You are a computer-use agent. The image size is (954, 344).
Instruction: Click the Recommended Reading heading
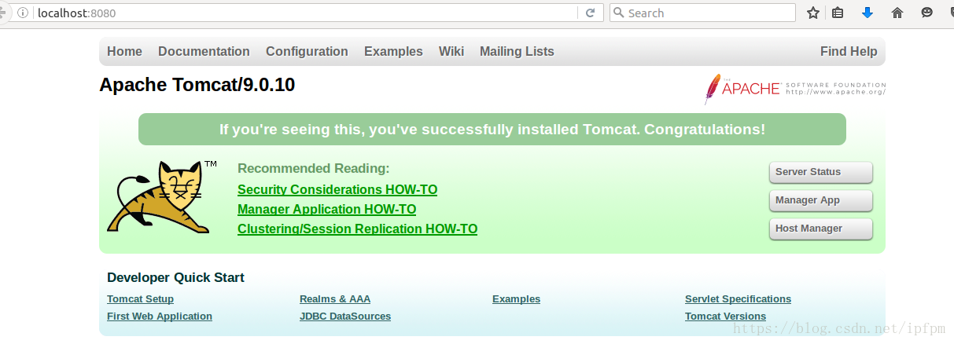[x=314, y=168]
